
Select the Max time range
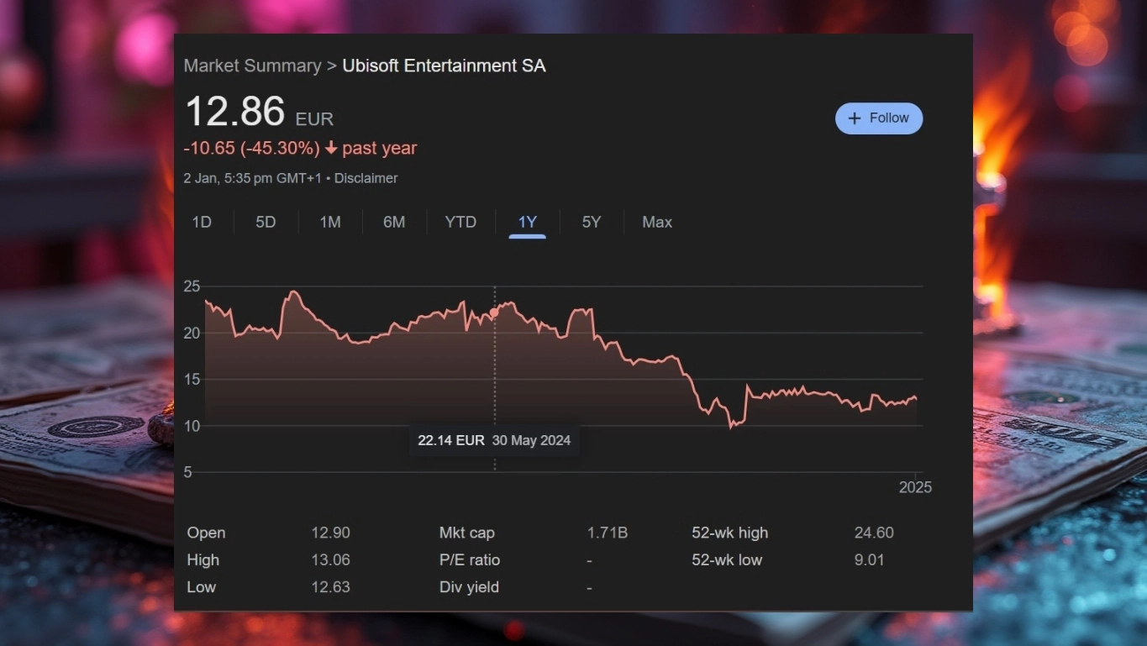656,222
